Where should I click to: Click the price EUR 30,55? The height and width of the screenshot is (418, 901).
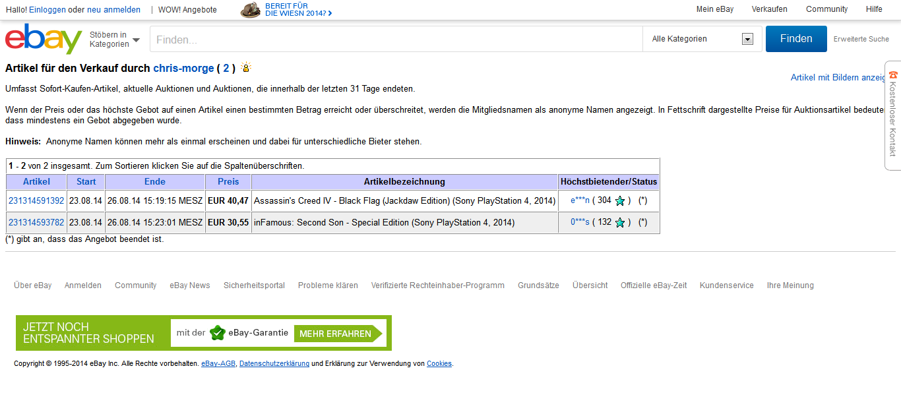pyautogui.click(x=228, y=223)
